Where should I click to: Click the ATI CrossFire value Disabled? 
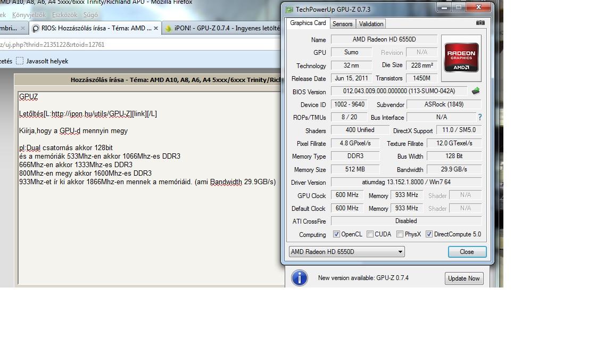pyautogui.click(x=406, y=221)
